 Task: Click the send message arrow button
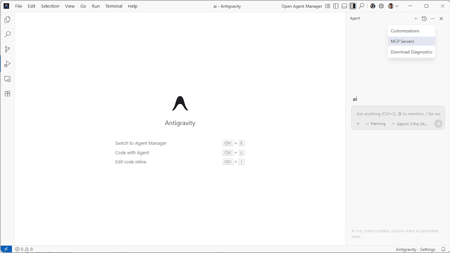(438, 124)
